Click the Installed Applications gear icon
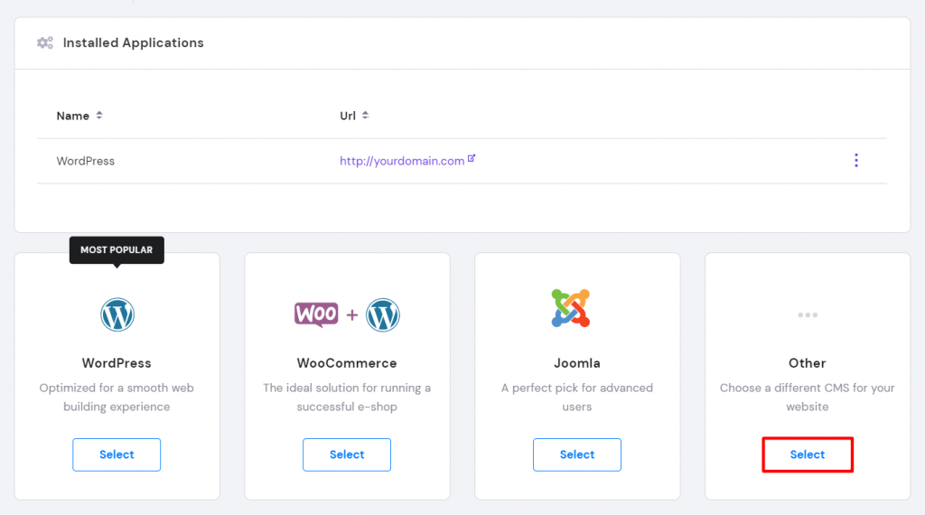925x515 pixels. 45,42
